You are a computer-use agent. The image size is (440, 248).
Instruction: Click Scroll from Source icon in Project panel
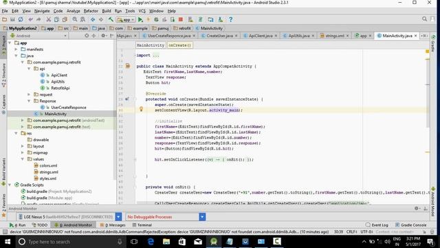(87, 36)
